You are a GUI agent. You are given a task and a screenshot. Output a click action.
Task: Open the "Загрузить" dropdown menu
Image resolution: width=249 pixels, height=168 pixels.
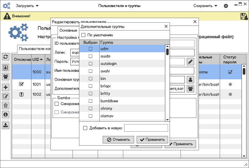[x=27, y=6]
